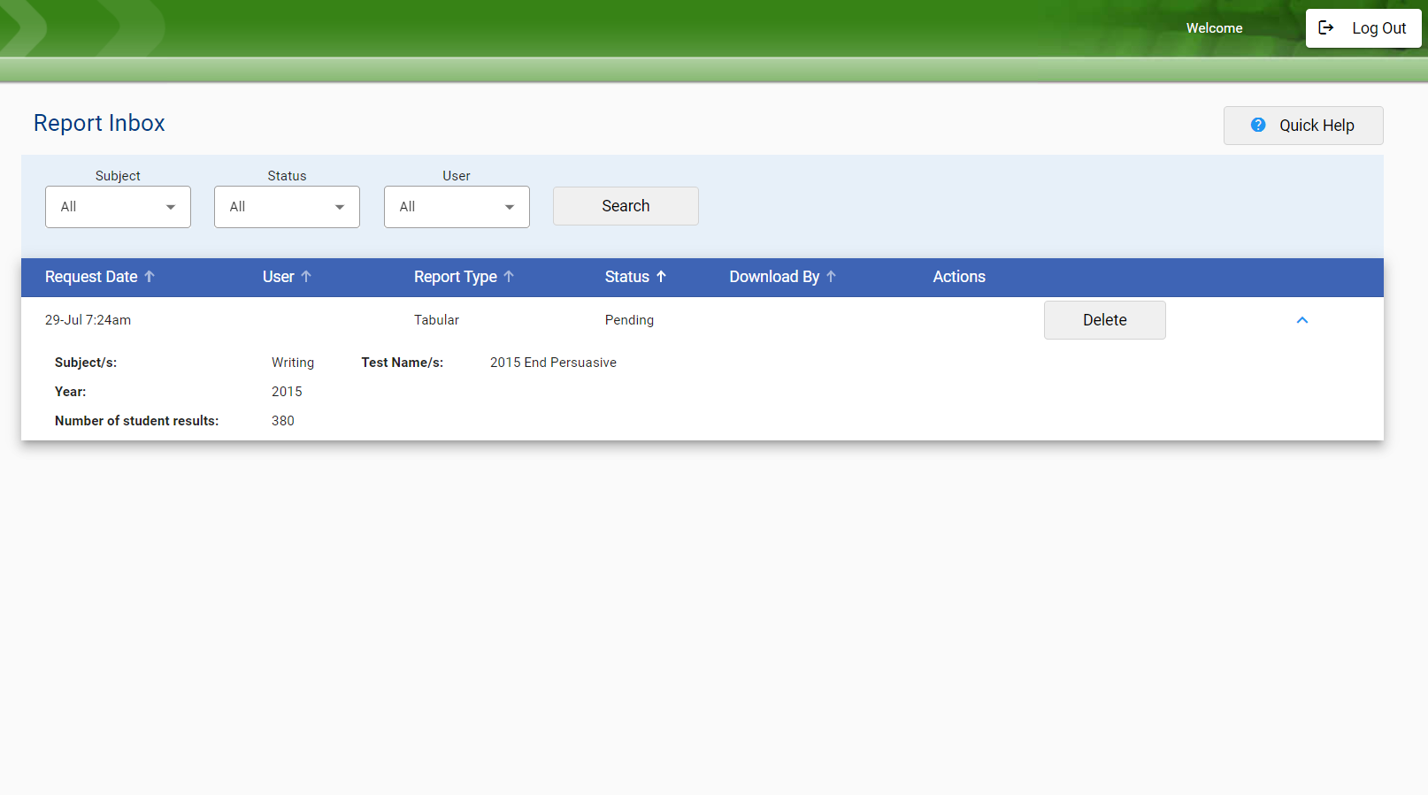Screen dimensions: 1428x795
Task: Click the Log Out exit icon
Action: coord(1325,27)
